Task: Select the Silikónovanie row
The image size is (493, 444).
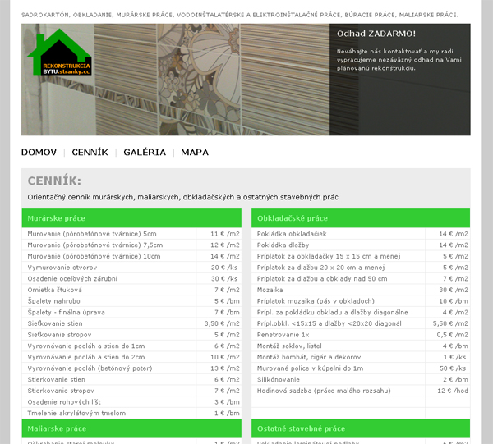Action: [x=361, y=380]
